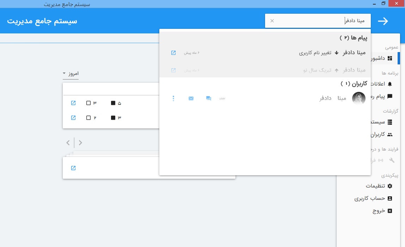Viewport: 405px width, 247px height.
Task: Click the back arrow in the header
Action: (x=383, y=21)
